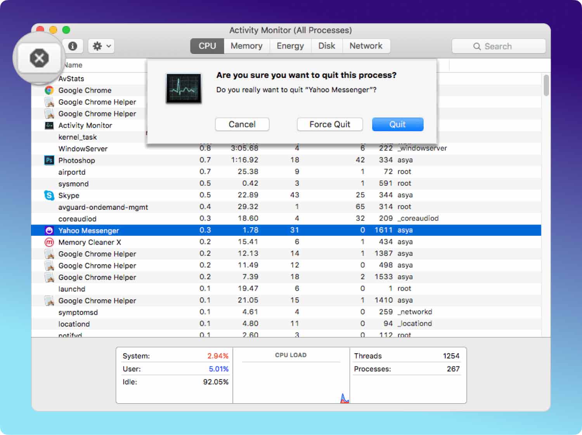The image size is (582, 435).
Task: Switch to the Disk tab
Action: (327, 46)
